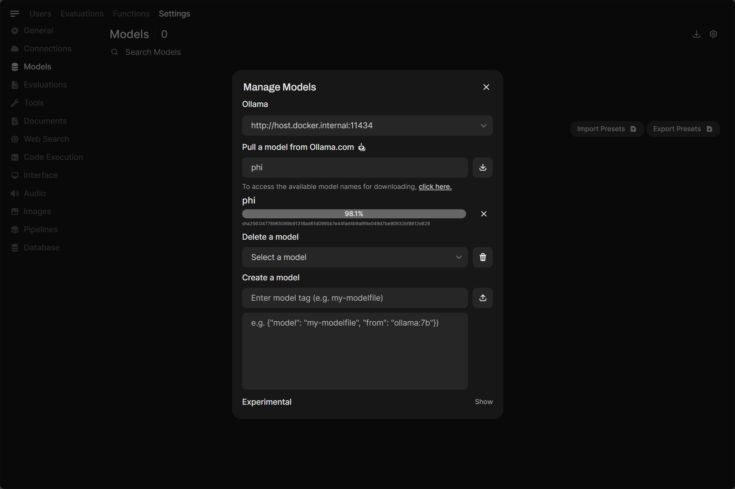
Task: Click the sidebar hamburger menu icon
Action: [15, 14]
